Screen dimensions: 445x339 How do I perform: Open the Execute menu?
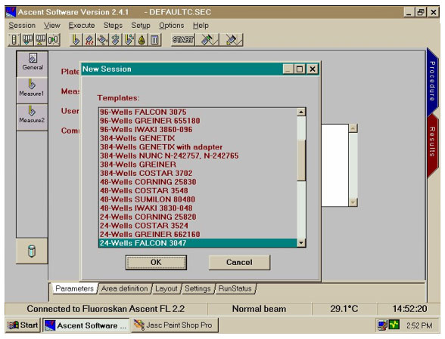pyautogui.click(x=82, y=26)
